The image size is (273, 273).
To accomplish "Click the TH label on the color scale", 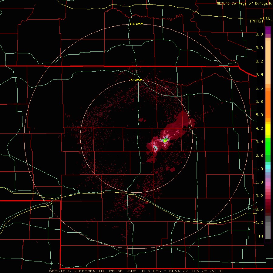I will click(x=261, y=236).
